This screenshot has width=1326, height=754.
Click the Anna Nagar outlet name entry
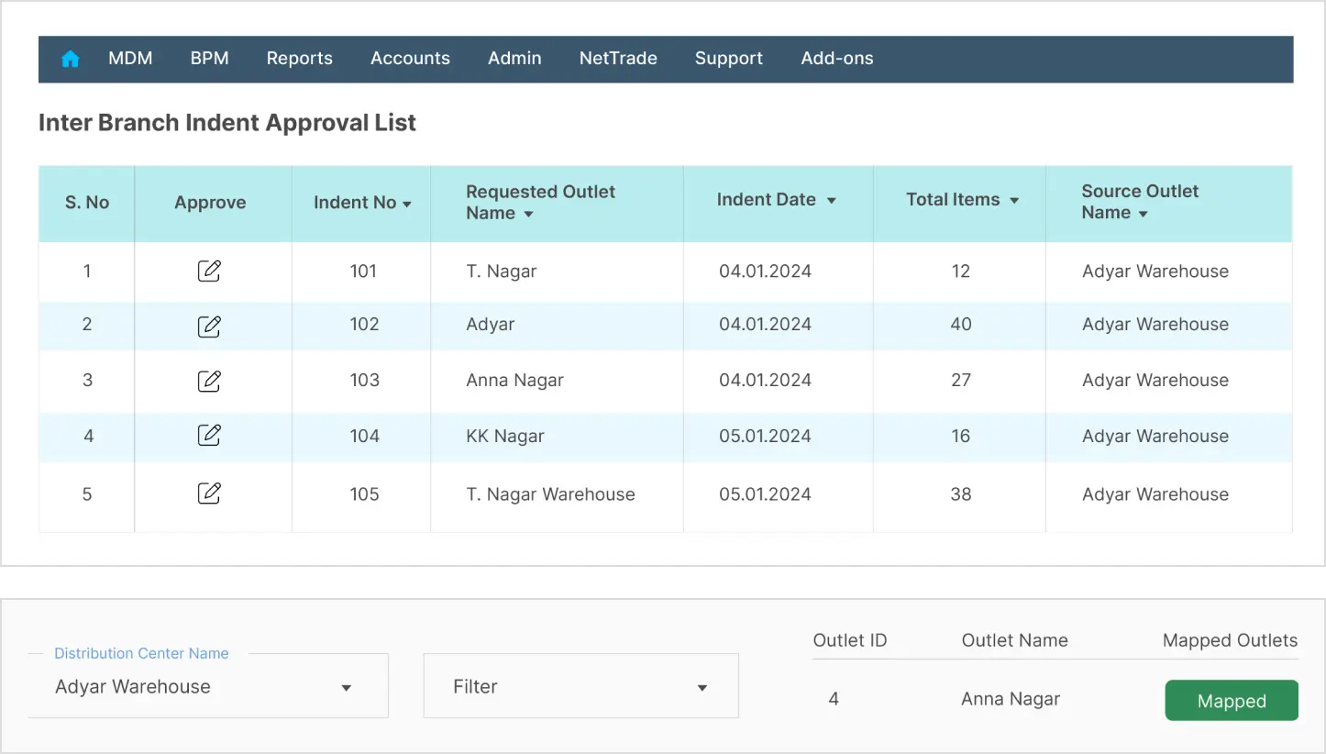(1010, 699)
